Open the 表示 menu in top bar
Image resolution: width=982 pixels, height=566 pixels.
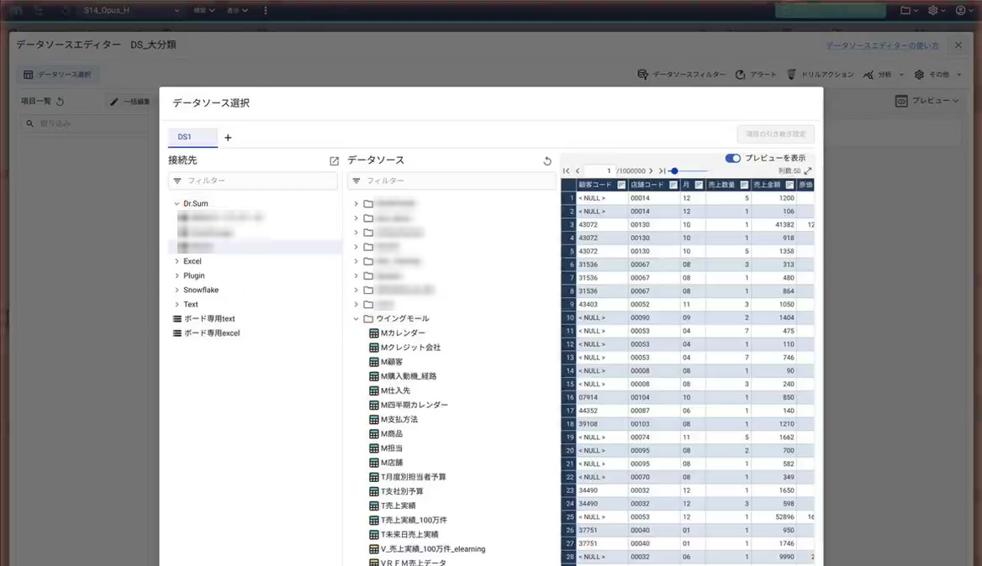237,11
